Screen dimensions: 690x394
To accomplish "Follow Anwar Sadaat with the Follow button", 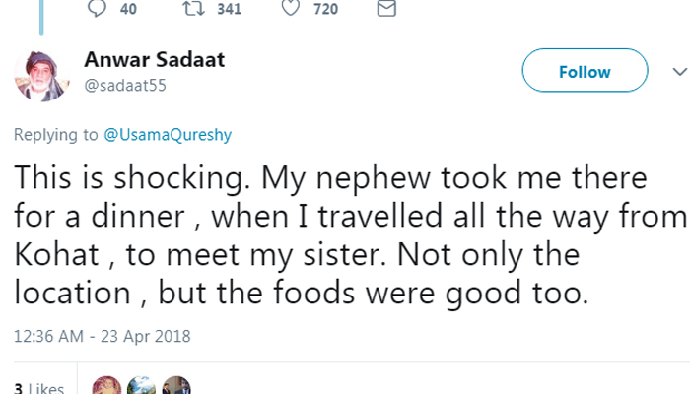I will tap(584, 72).
